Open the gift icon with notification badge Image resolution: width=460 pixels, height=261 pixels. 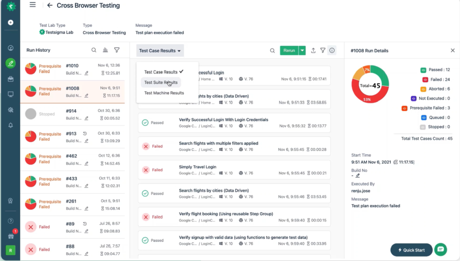11,236
